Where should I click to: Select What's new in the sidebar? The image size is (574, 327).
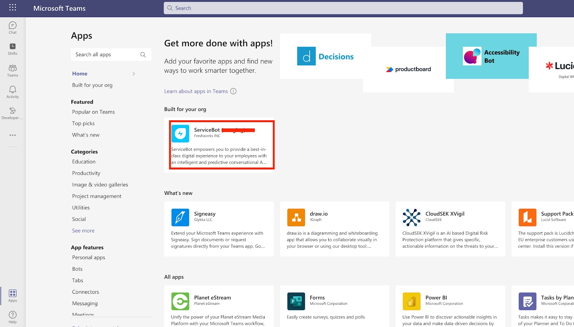(86, 135)
